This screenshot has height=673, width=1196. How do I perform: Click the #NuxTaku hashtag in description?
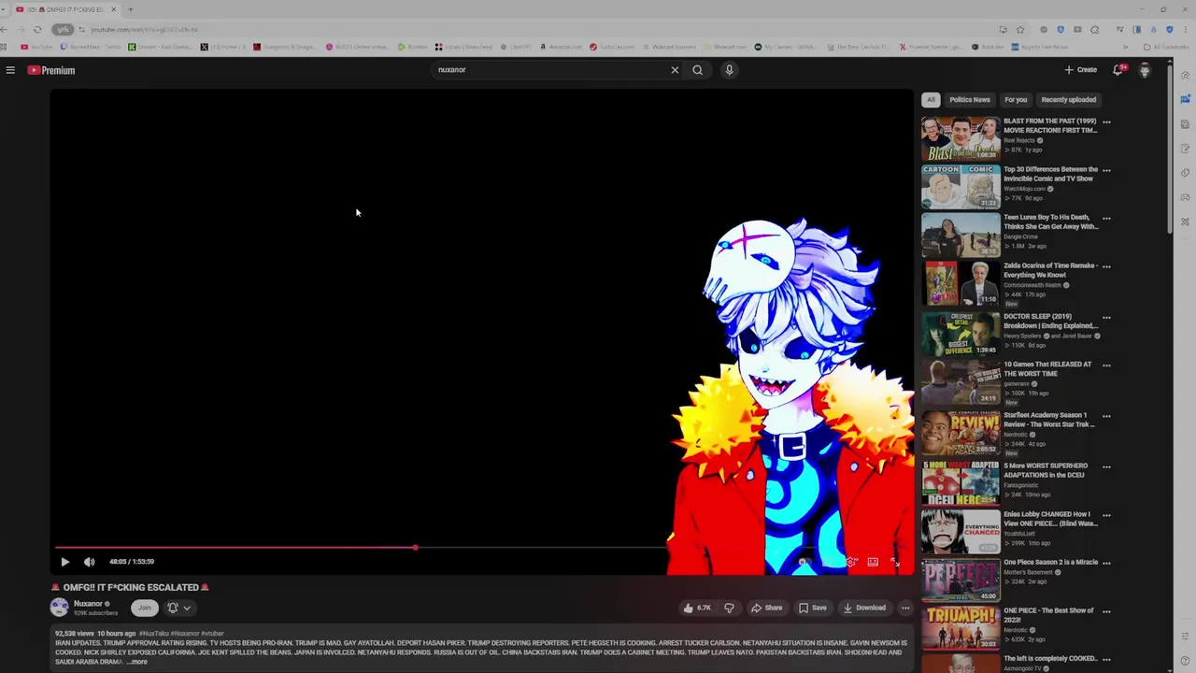154,634
